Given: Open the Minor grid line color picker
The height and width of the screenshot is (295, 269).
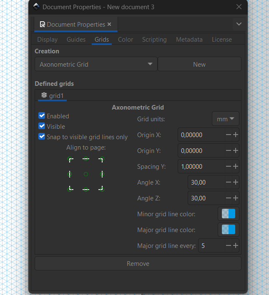Looking at the screenshot, I should pos(228,214).
